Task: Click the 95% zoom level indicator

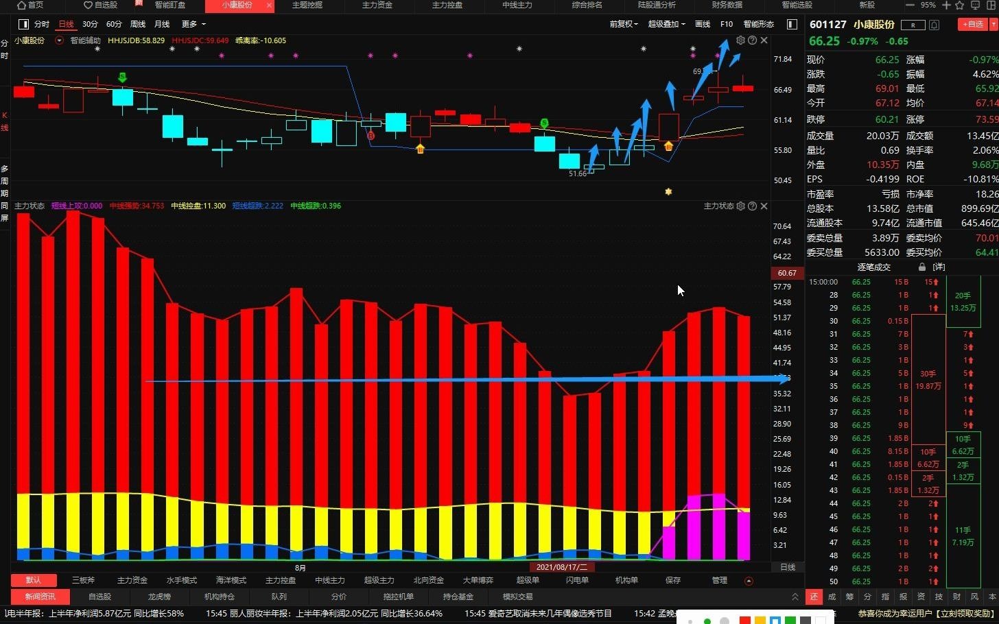Action: (x=928, y=5)
